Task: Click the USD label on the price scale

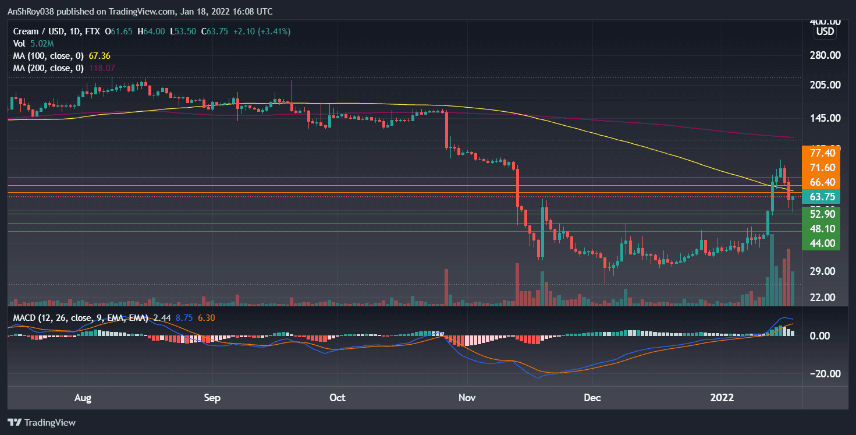Action: 825,32
